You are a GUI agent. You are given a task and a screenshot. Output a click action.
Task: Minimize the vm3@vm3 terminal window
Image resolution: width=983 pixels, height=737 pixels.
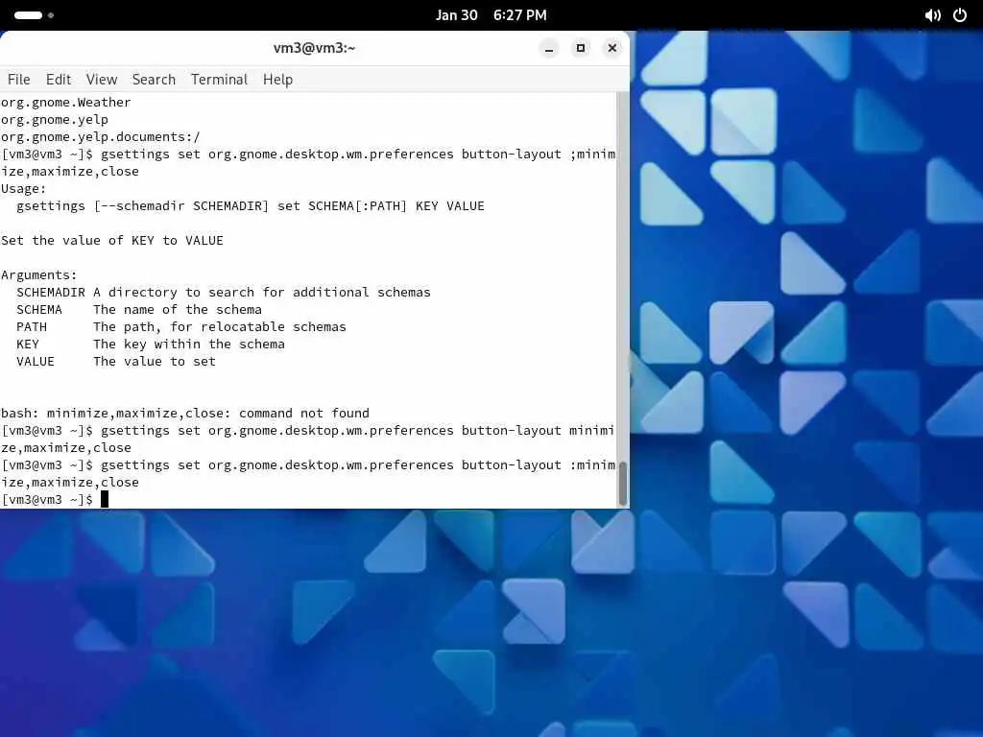pos(549,48)
